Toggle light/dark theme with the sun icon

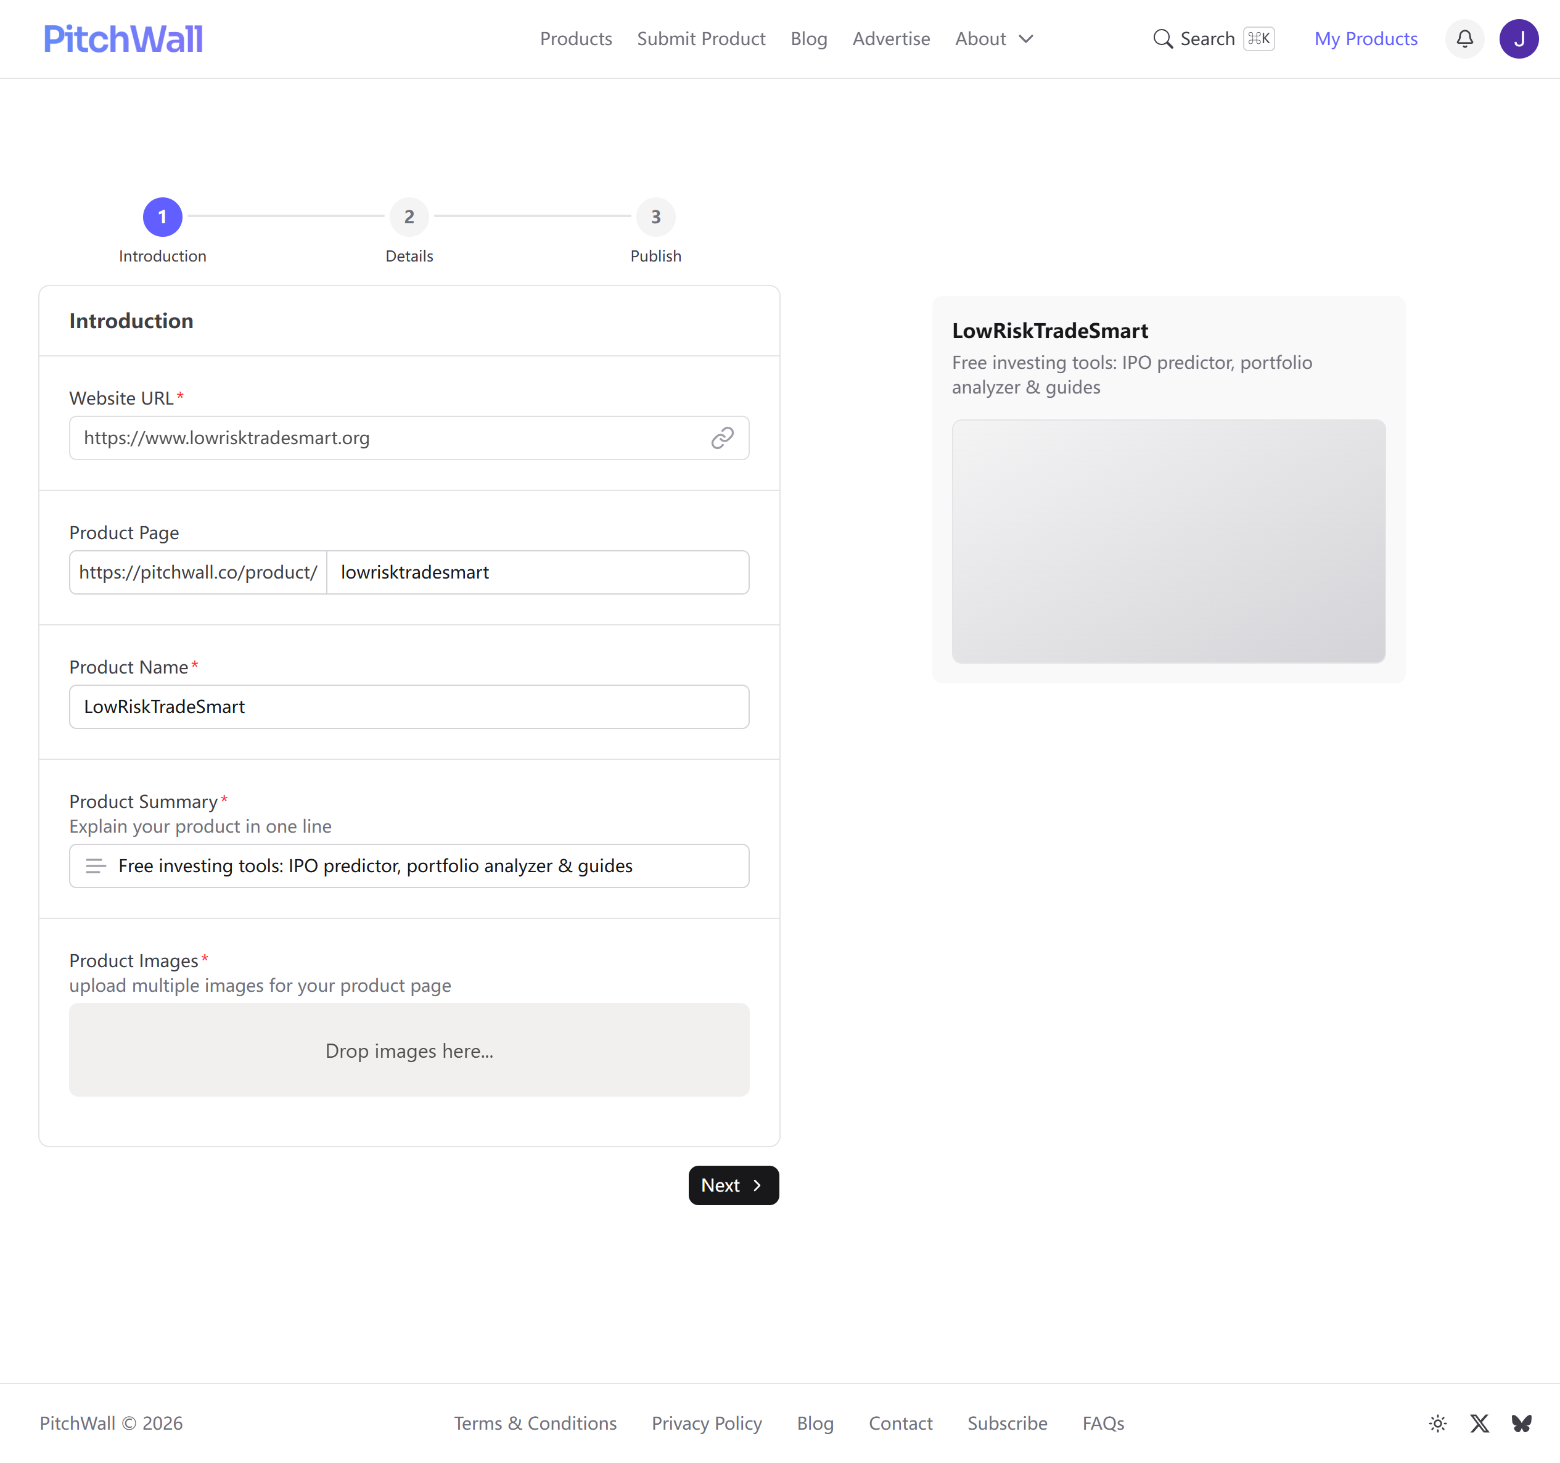1437,1423
